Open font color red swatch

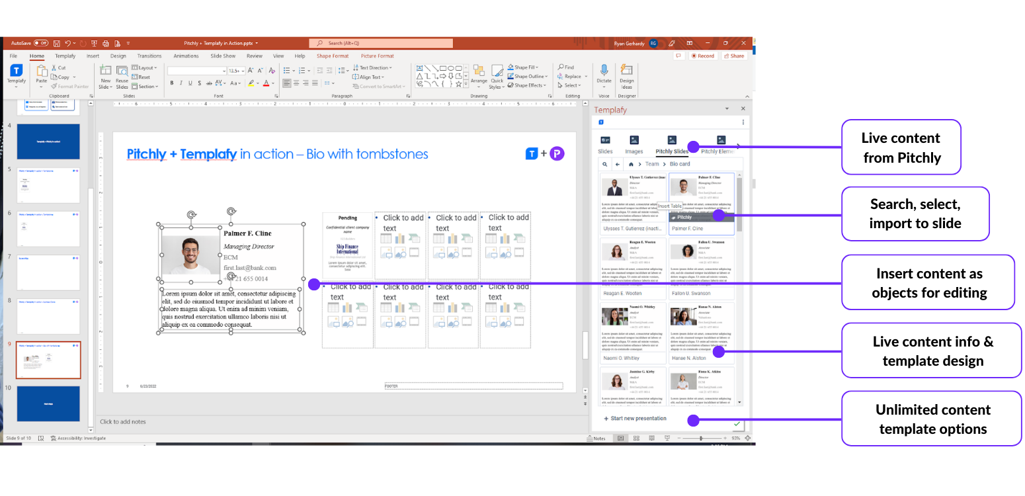point(266,83)
